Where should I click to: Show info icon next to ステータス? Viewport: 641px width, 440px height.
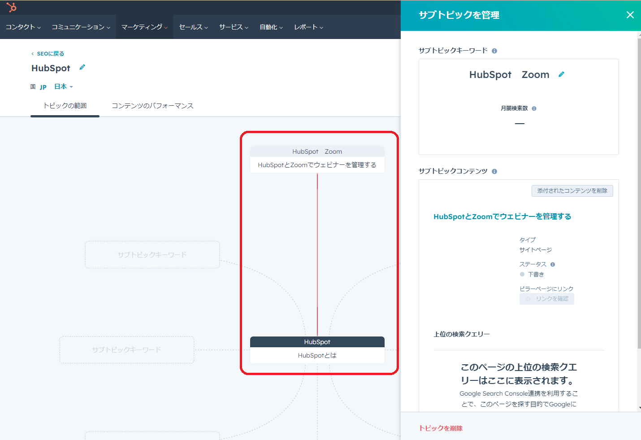[x=553, y=264]
